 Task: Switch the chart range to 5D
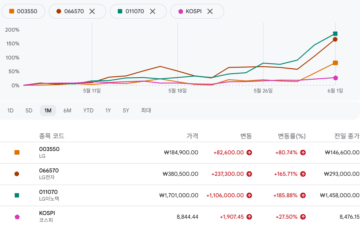point(29,111)
